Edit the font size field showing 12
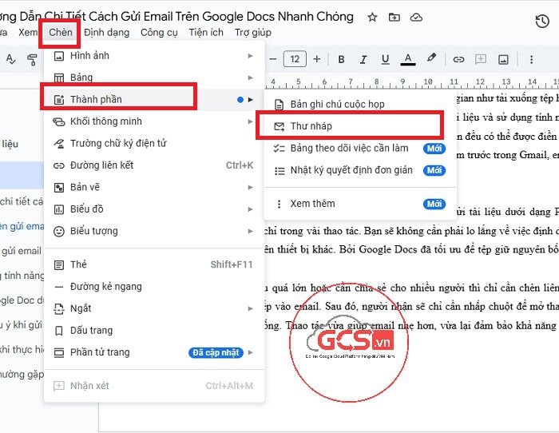The height and width of the screenshot is (433, 559). click(x=295, y=59)
